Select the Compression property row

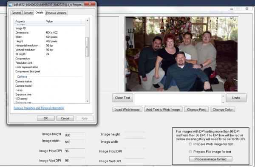tap(50, 58)
